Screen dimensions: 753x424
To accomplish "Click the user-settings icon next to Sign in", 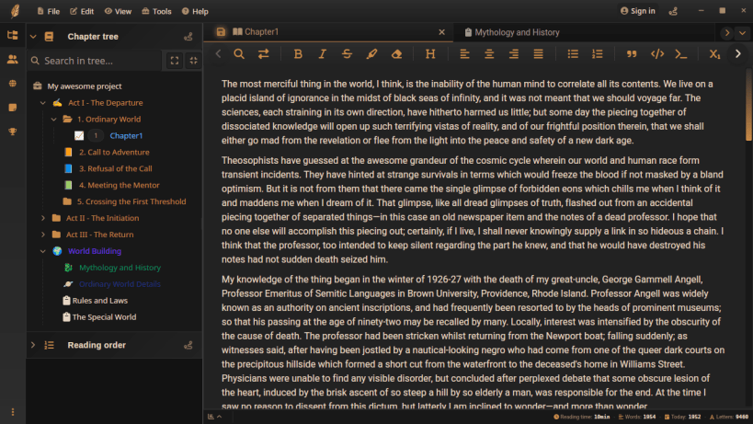I will point(673,11).
